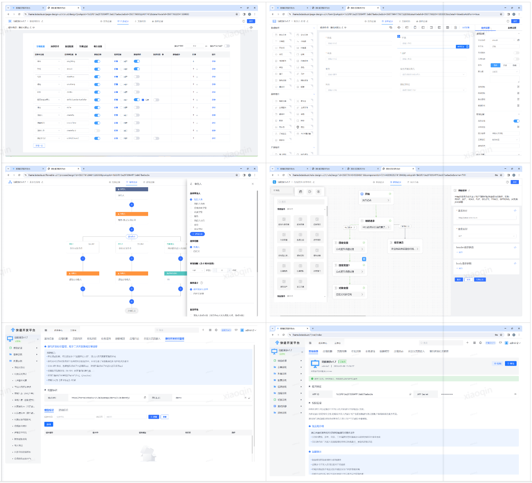
Task: Toggle the switch right of the px width field
Action: [x=227, y=46]
